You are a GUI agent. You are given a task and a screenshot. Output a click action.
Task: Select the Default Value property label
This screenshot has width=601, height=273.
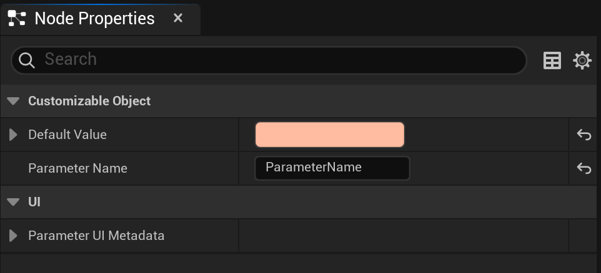(67, 135)
